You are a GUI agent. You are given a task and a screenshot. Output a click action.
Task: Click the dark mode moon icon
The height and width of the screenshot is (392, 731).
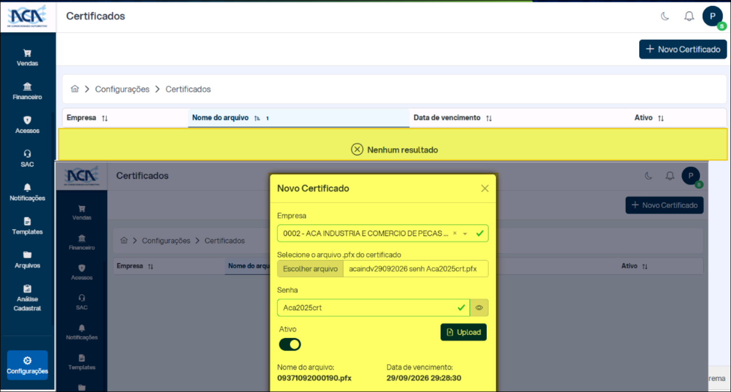(x=665, y=16)
